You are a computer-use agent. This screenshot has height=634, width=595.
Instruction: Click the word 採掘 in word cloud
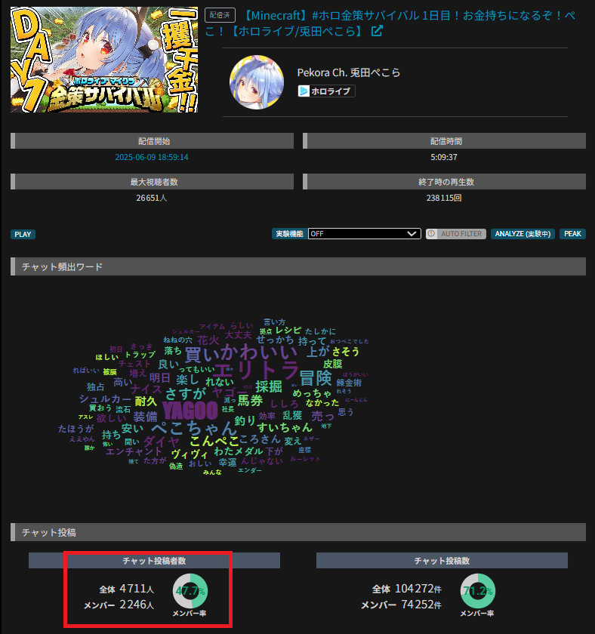click(269, 386)
